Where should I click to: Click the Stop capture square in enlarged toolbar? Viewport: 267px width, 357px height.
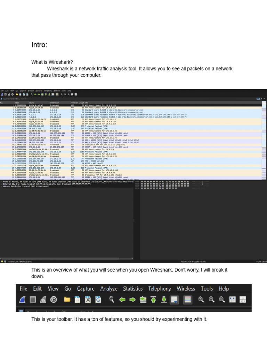[x=33, y=299]
